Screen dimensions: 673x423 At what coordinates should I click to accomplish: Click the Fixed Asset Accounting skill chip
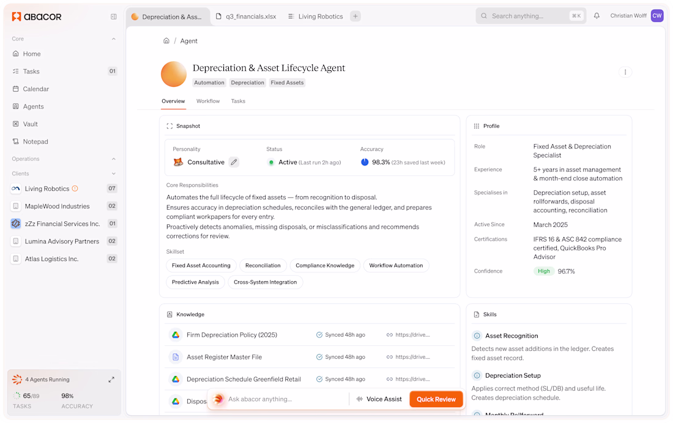[x=201, y=265]
